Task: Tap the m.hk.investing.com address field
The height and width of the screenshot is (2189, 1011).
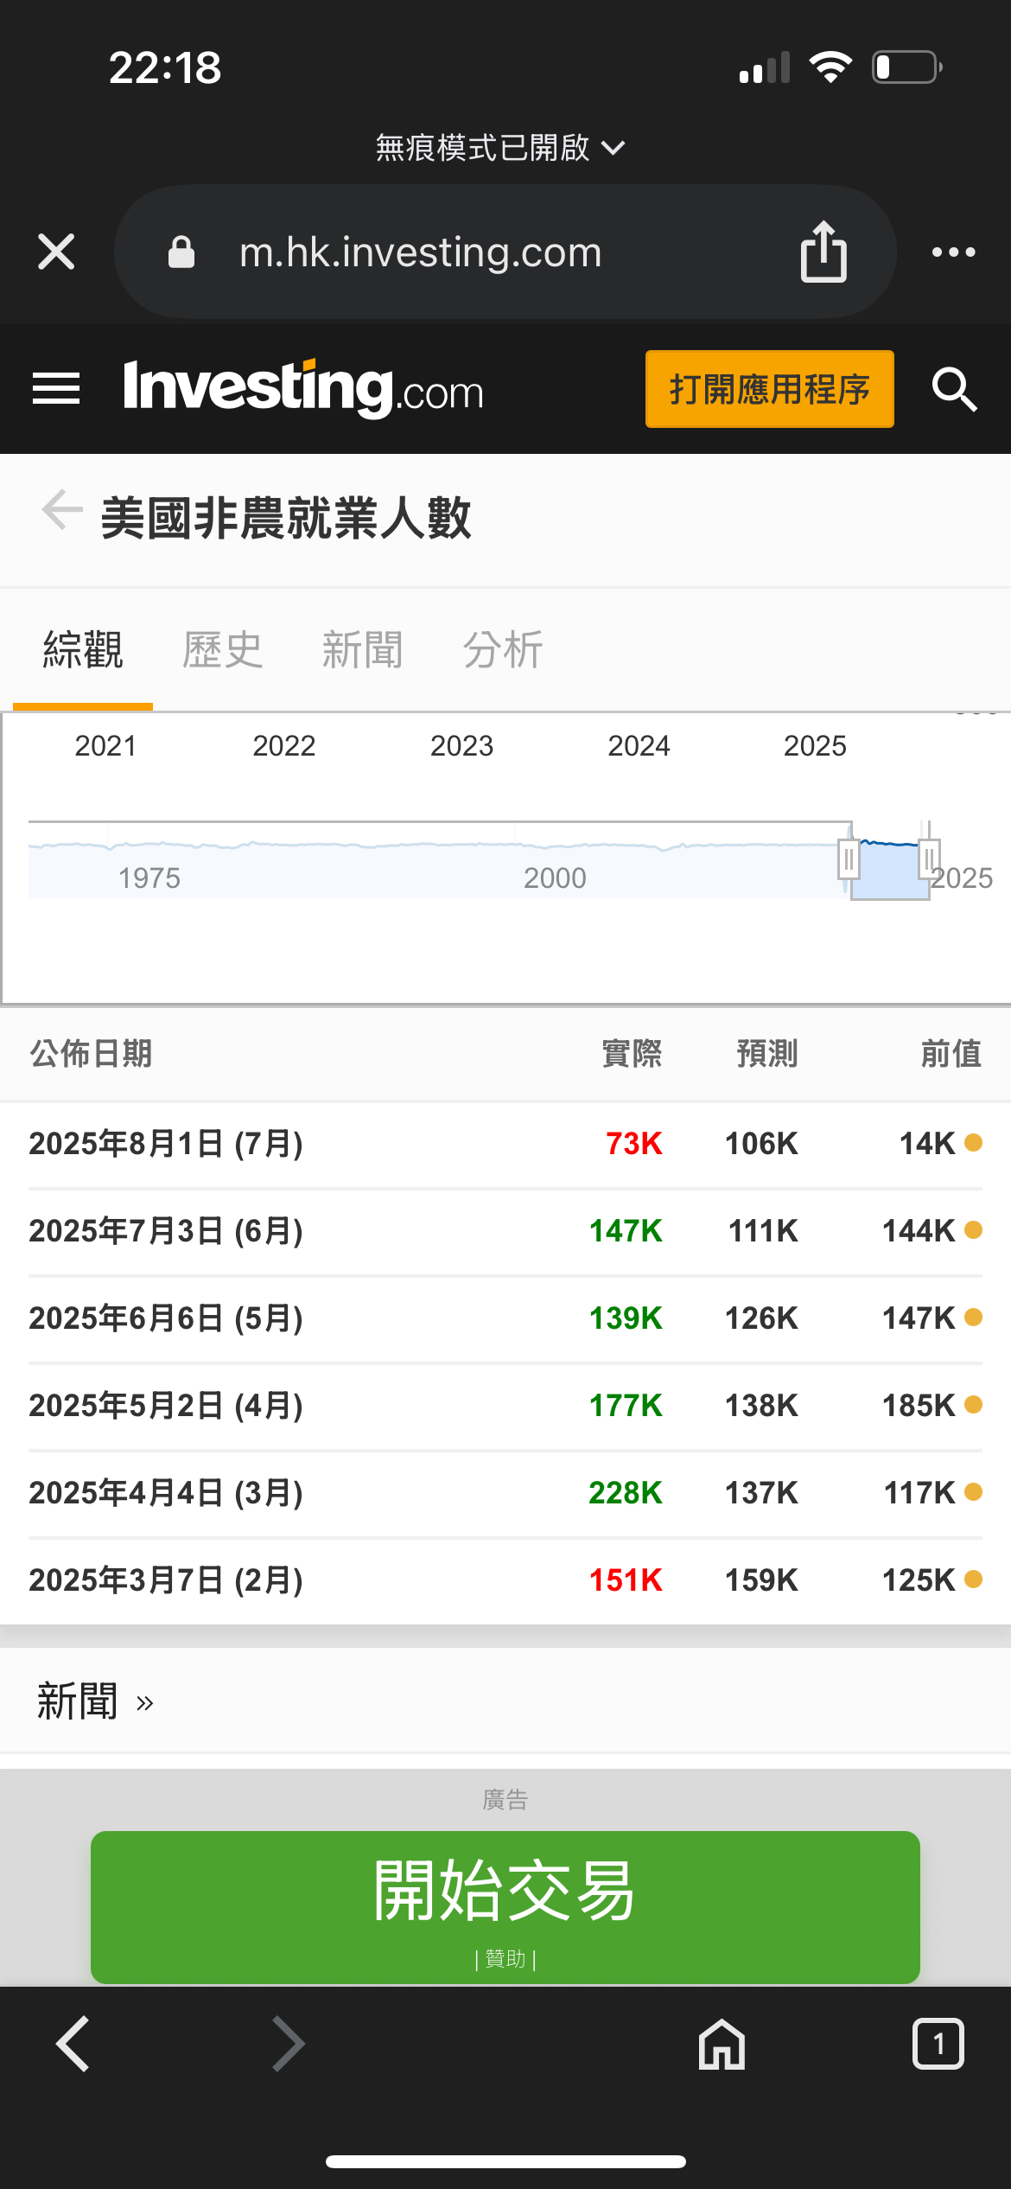Action: click(505, 252)
